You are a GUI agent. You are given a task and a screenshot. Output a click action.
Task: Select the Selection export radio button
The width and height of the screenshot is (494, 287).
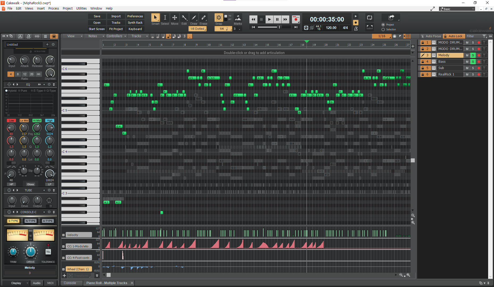click(383, 29)
